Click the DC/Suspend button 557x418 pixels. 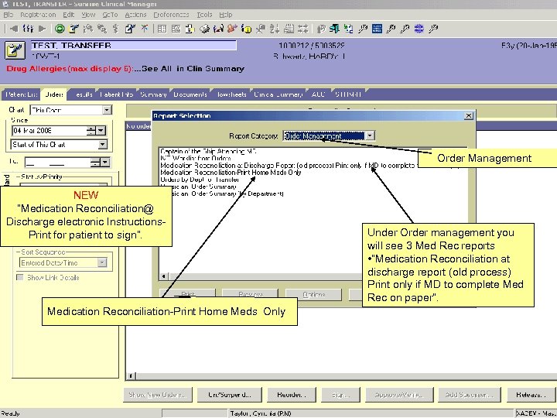pyautogui.click(x=230, y=395)
